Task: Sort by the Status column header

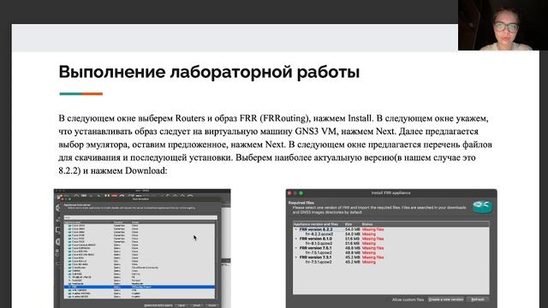Action: click(367, 224)
